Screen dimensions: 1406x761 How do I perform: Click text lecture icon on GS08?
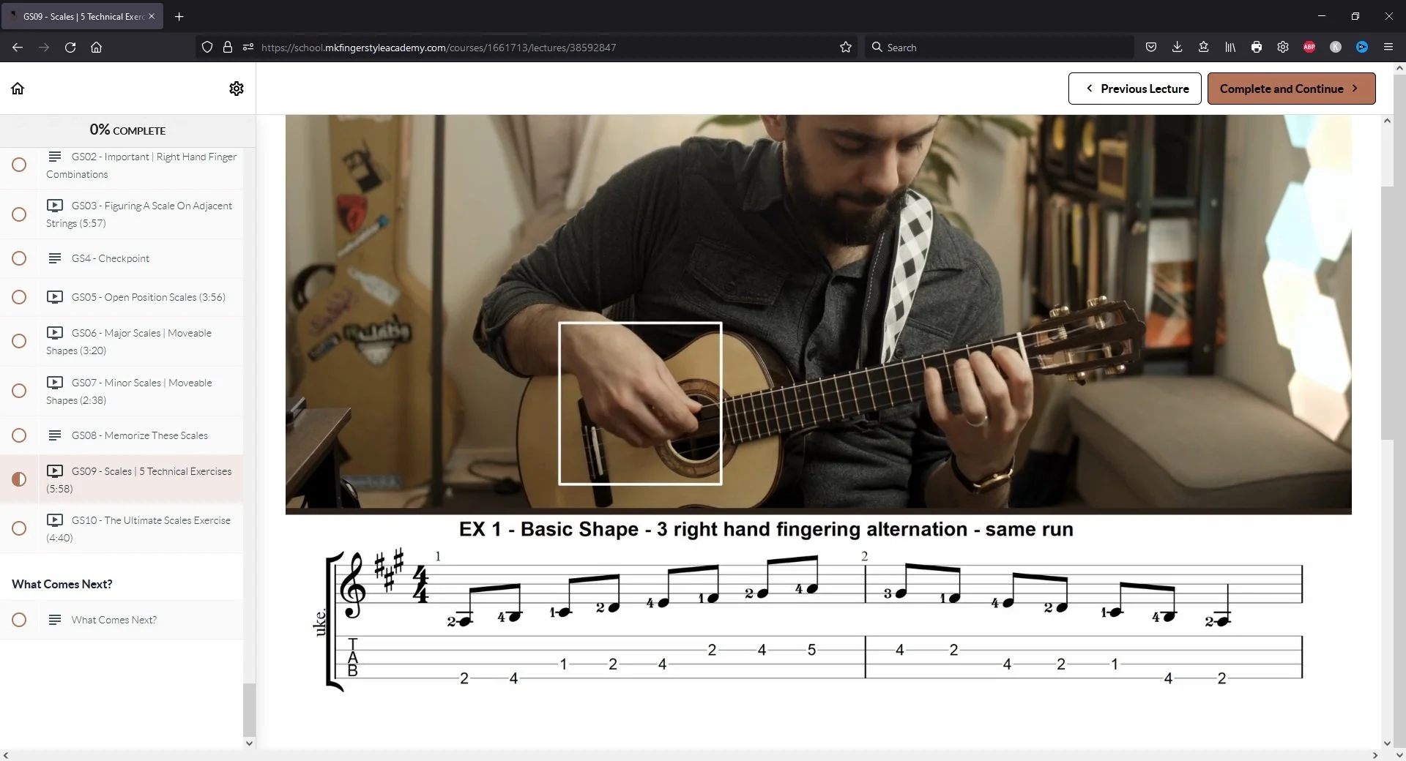tap(54, 435)
